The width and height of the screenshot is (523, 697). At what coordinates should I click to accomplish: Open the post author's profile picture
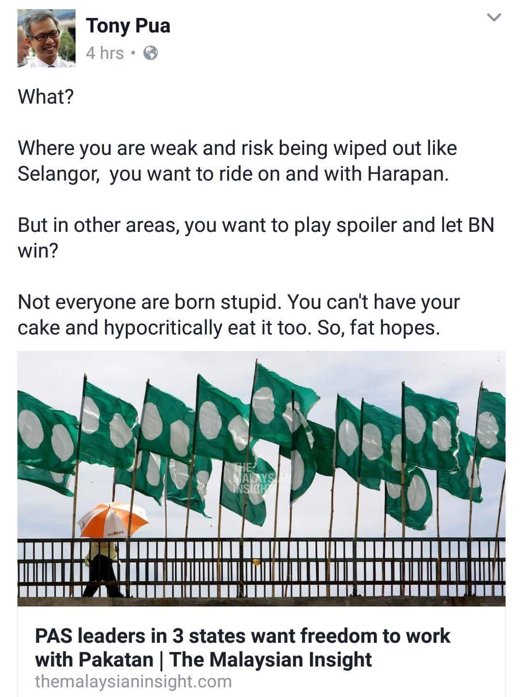46,38
